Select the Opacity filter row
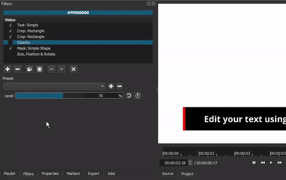Image resolution: width=286 pixels, height=180 pixels. click(x=78, y=43)
